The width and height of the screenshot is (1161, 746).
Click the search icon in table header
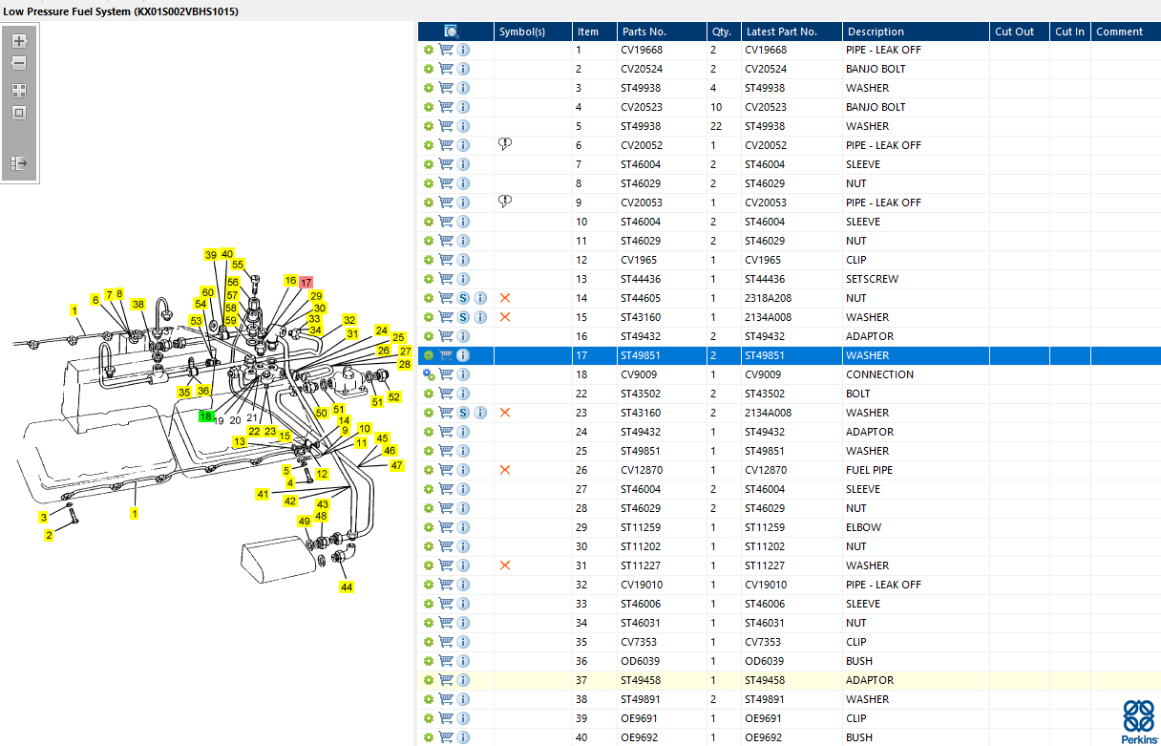[x=453, y=32]
